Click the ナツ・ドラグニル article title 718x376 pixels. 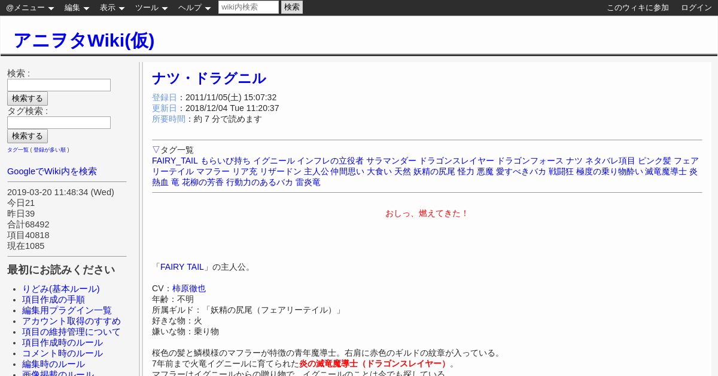(209, 78)
